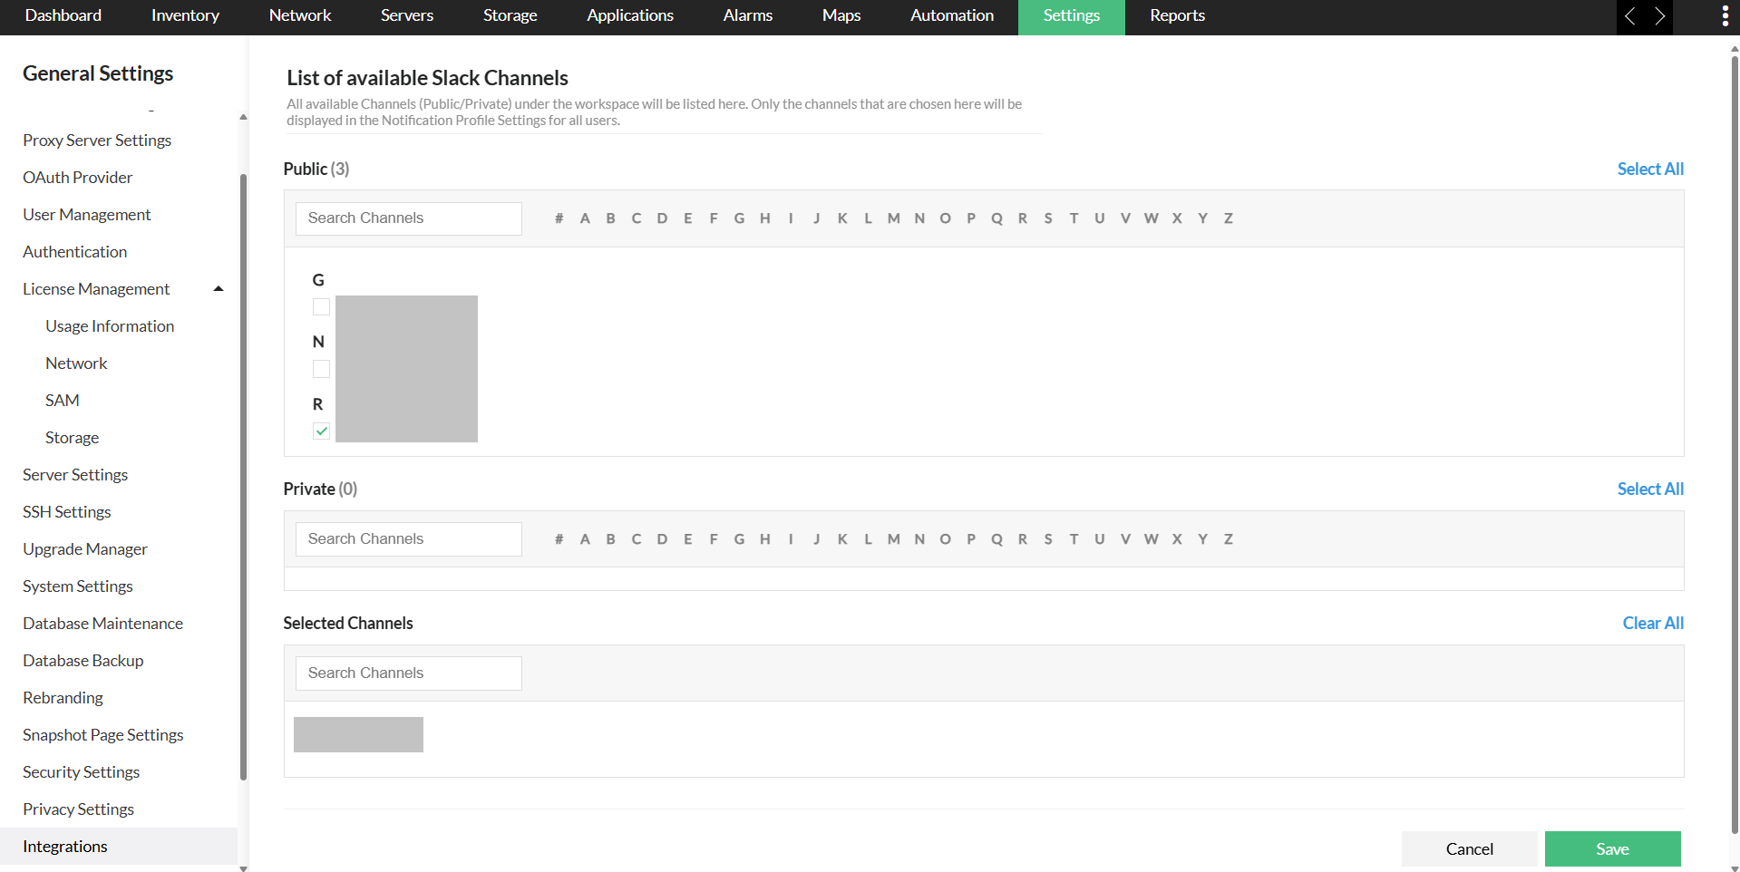The height and width of the screenshot is (872, 1740).
Task: Filter Public channels by letter R
Action: point(1023,218)
